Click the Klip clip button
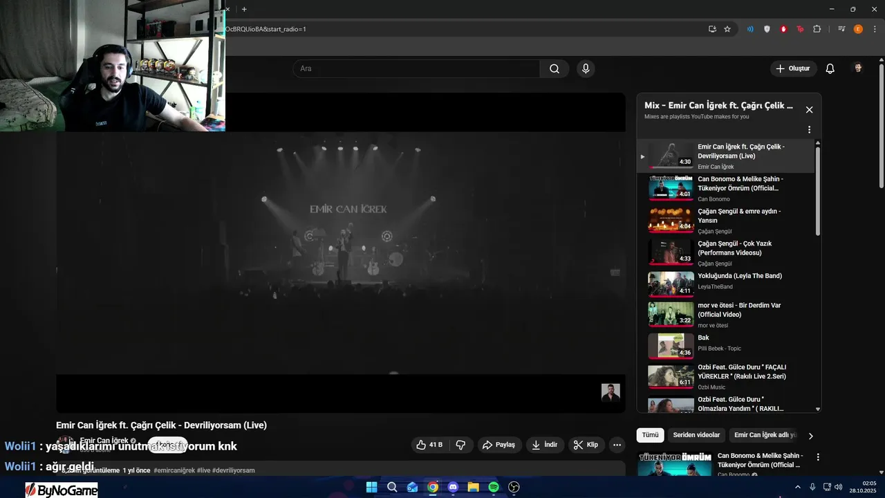Viewport: 885px width, 498px height. pos(585,445)
